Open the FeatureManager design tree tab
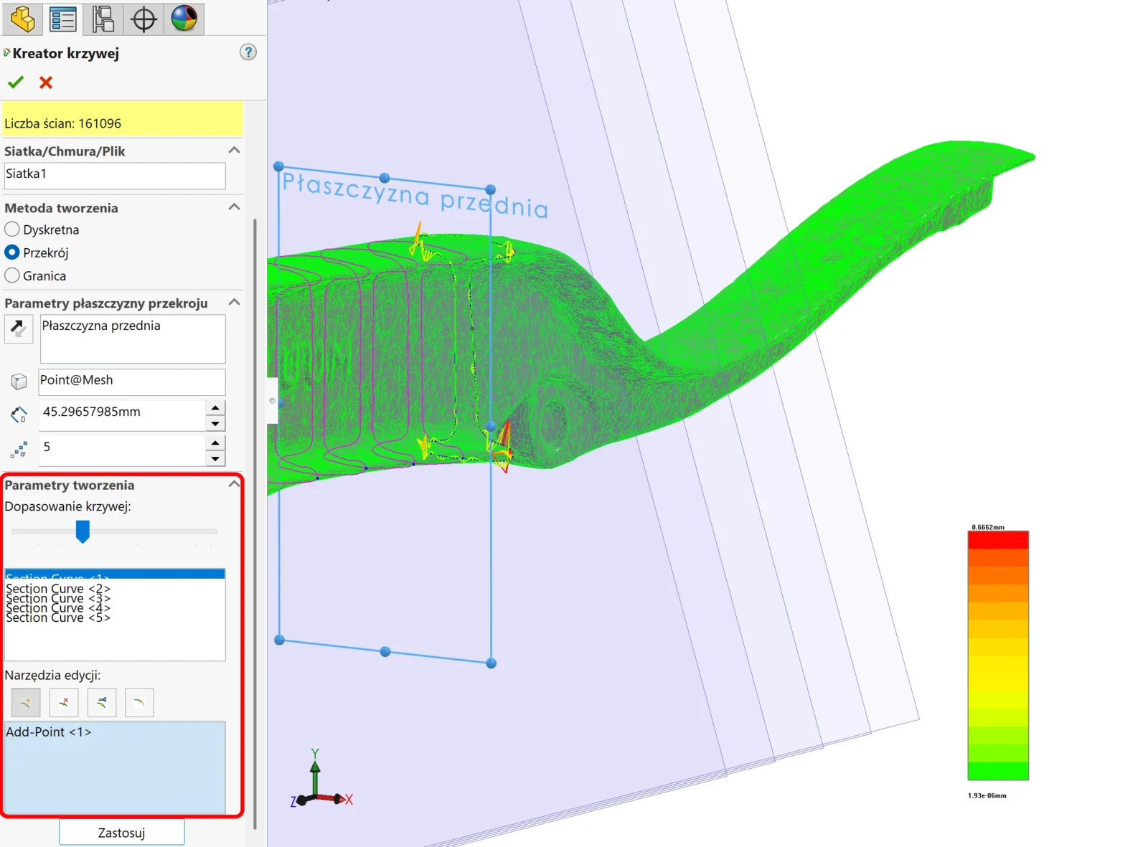The image size is (1148, 847). [x=22, y=19]
